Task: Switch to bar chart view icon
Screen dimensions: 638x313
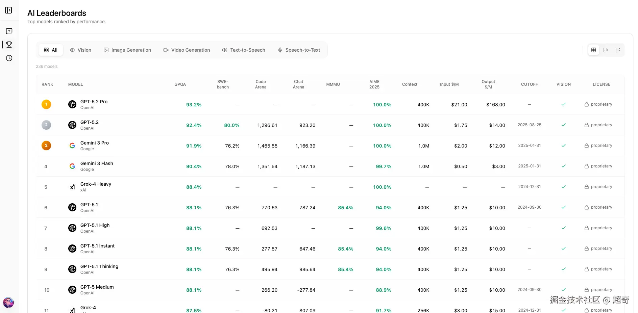Action: (x=606, y=50)
